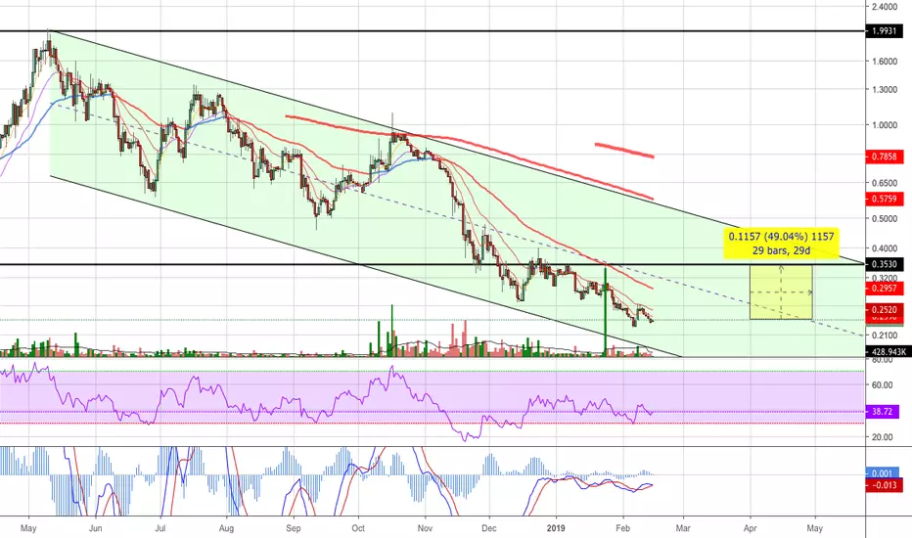Click the Aug label on time axis
912x538 pixels.
coord(226,528)
